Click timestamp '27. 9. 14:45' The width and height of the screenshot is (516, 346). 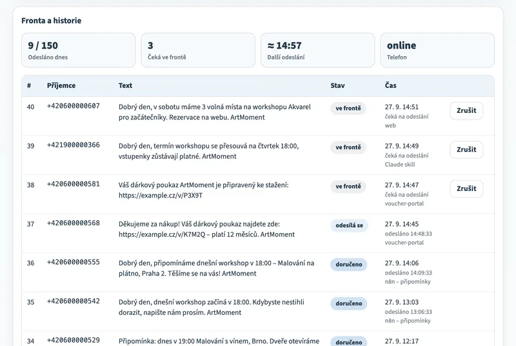[401, 224]
